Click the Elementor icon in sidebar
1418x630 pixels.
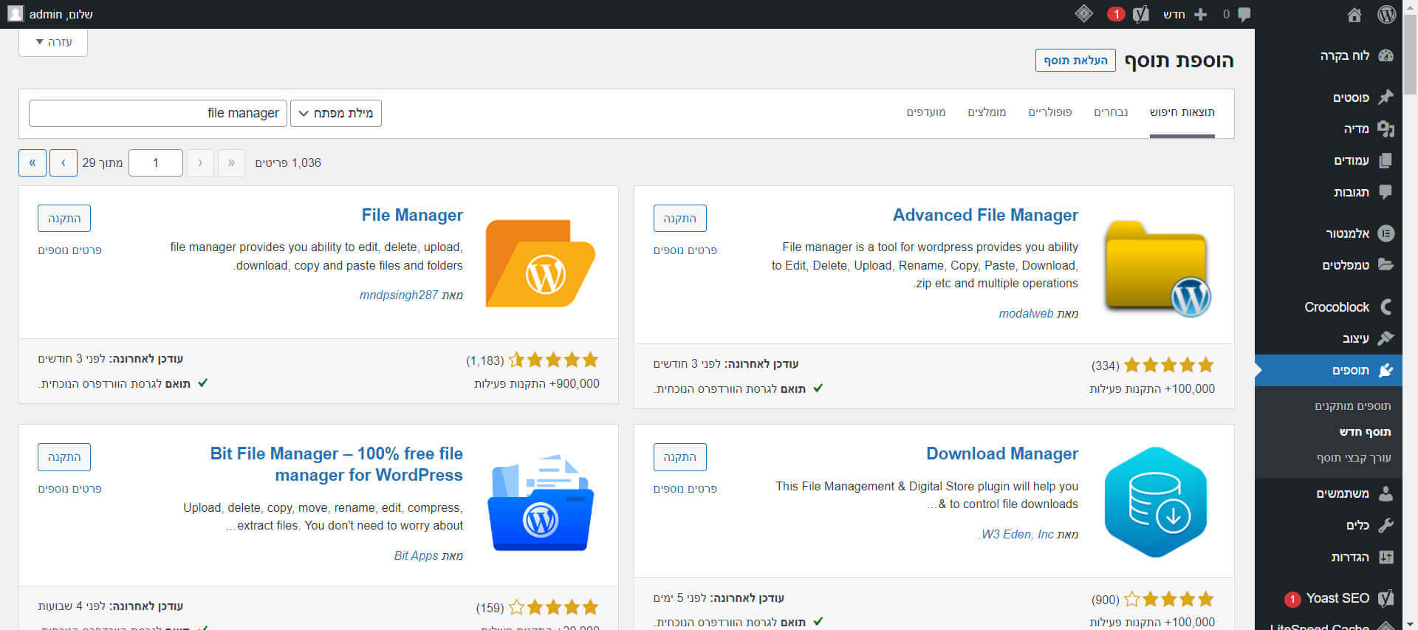[x=1386, y=233]
